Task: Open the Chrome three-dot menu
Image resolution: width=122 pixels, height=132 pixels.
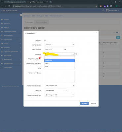Action: [x=120, y=6]
